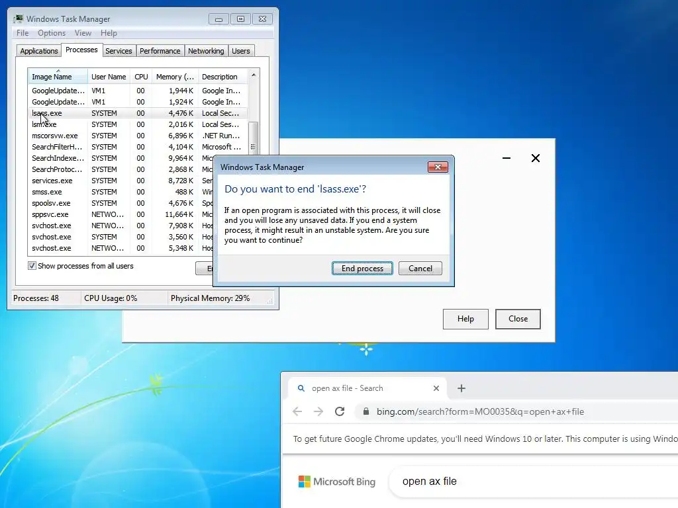The height and width of the screenshot is (508, 678).
Task: Click the 1,944 K memory value
Action: coord(181,91)
